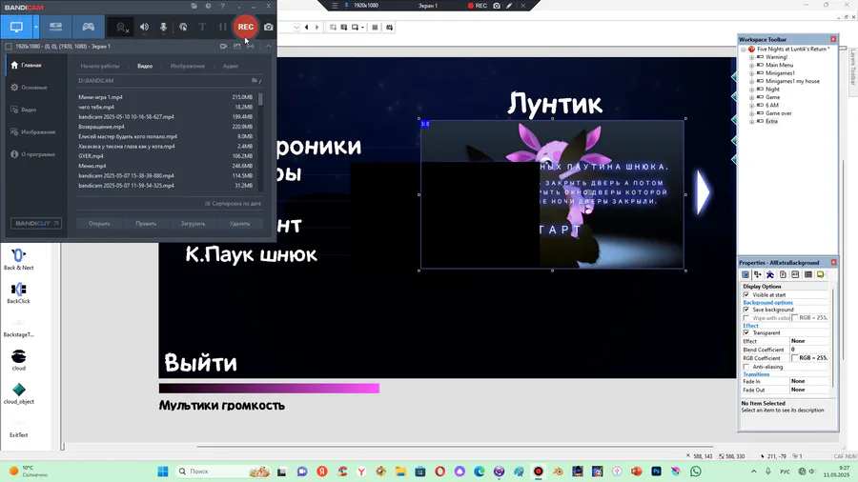Screen dimensions: 858x482
Task: Expand Main Menu frame in workspace tree
Action: (x=751, y=65)
